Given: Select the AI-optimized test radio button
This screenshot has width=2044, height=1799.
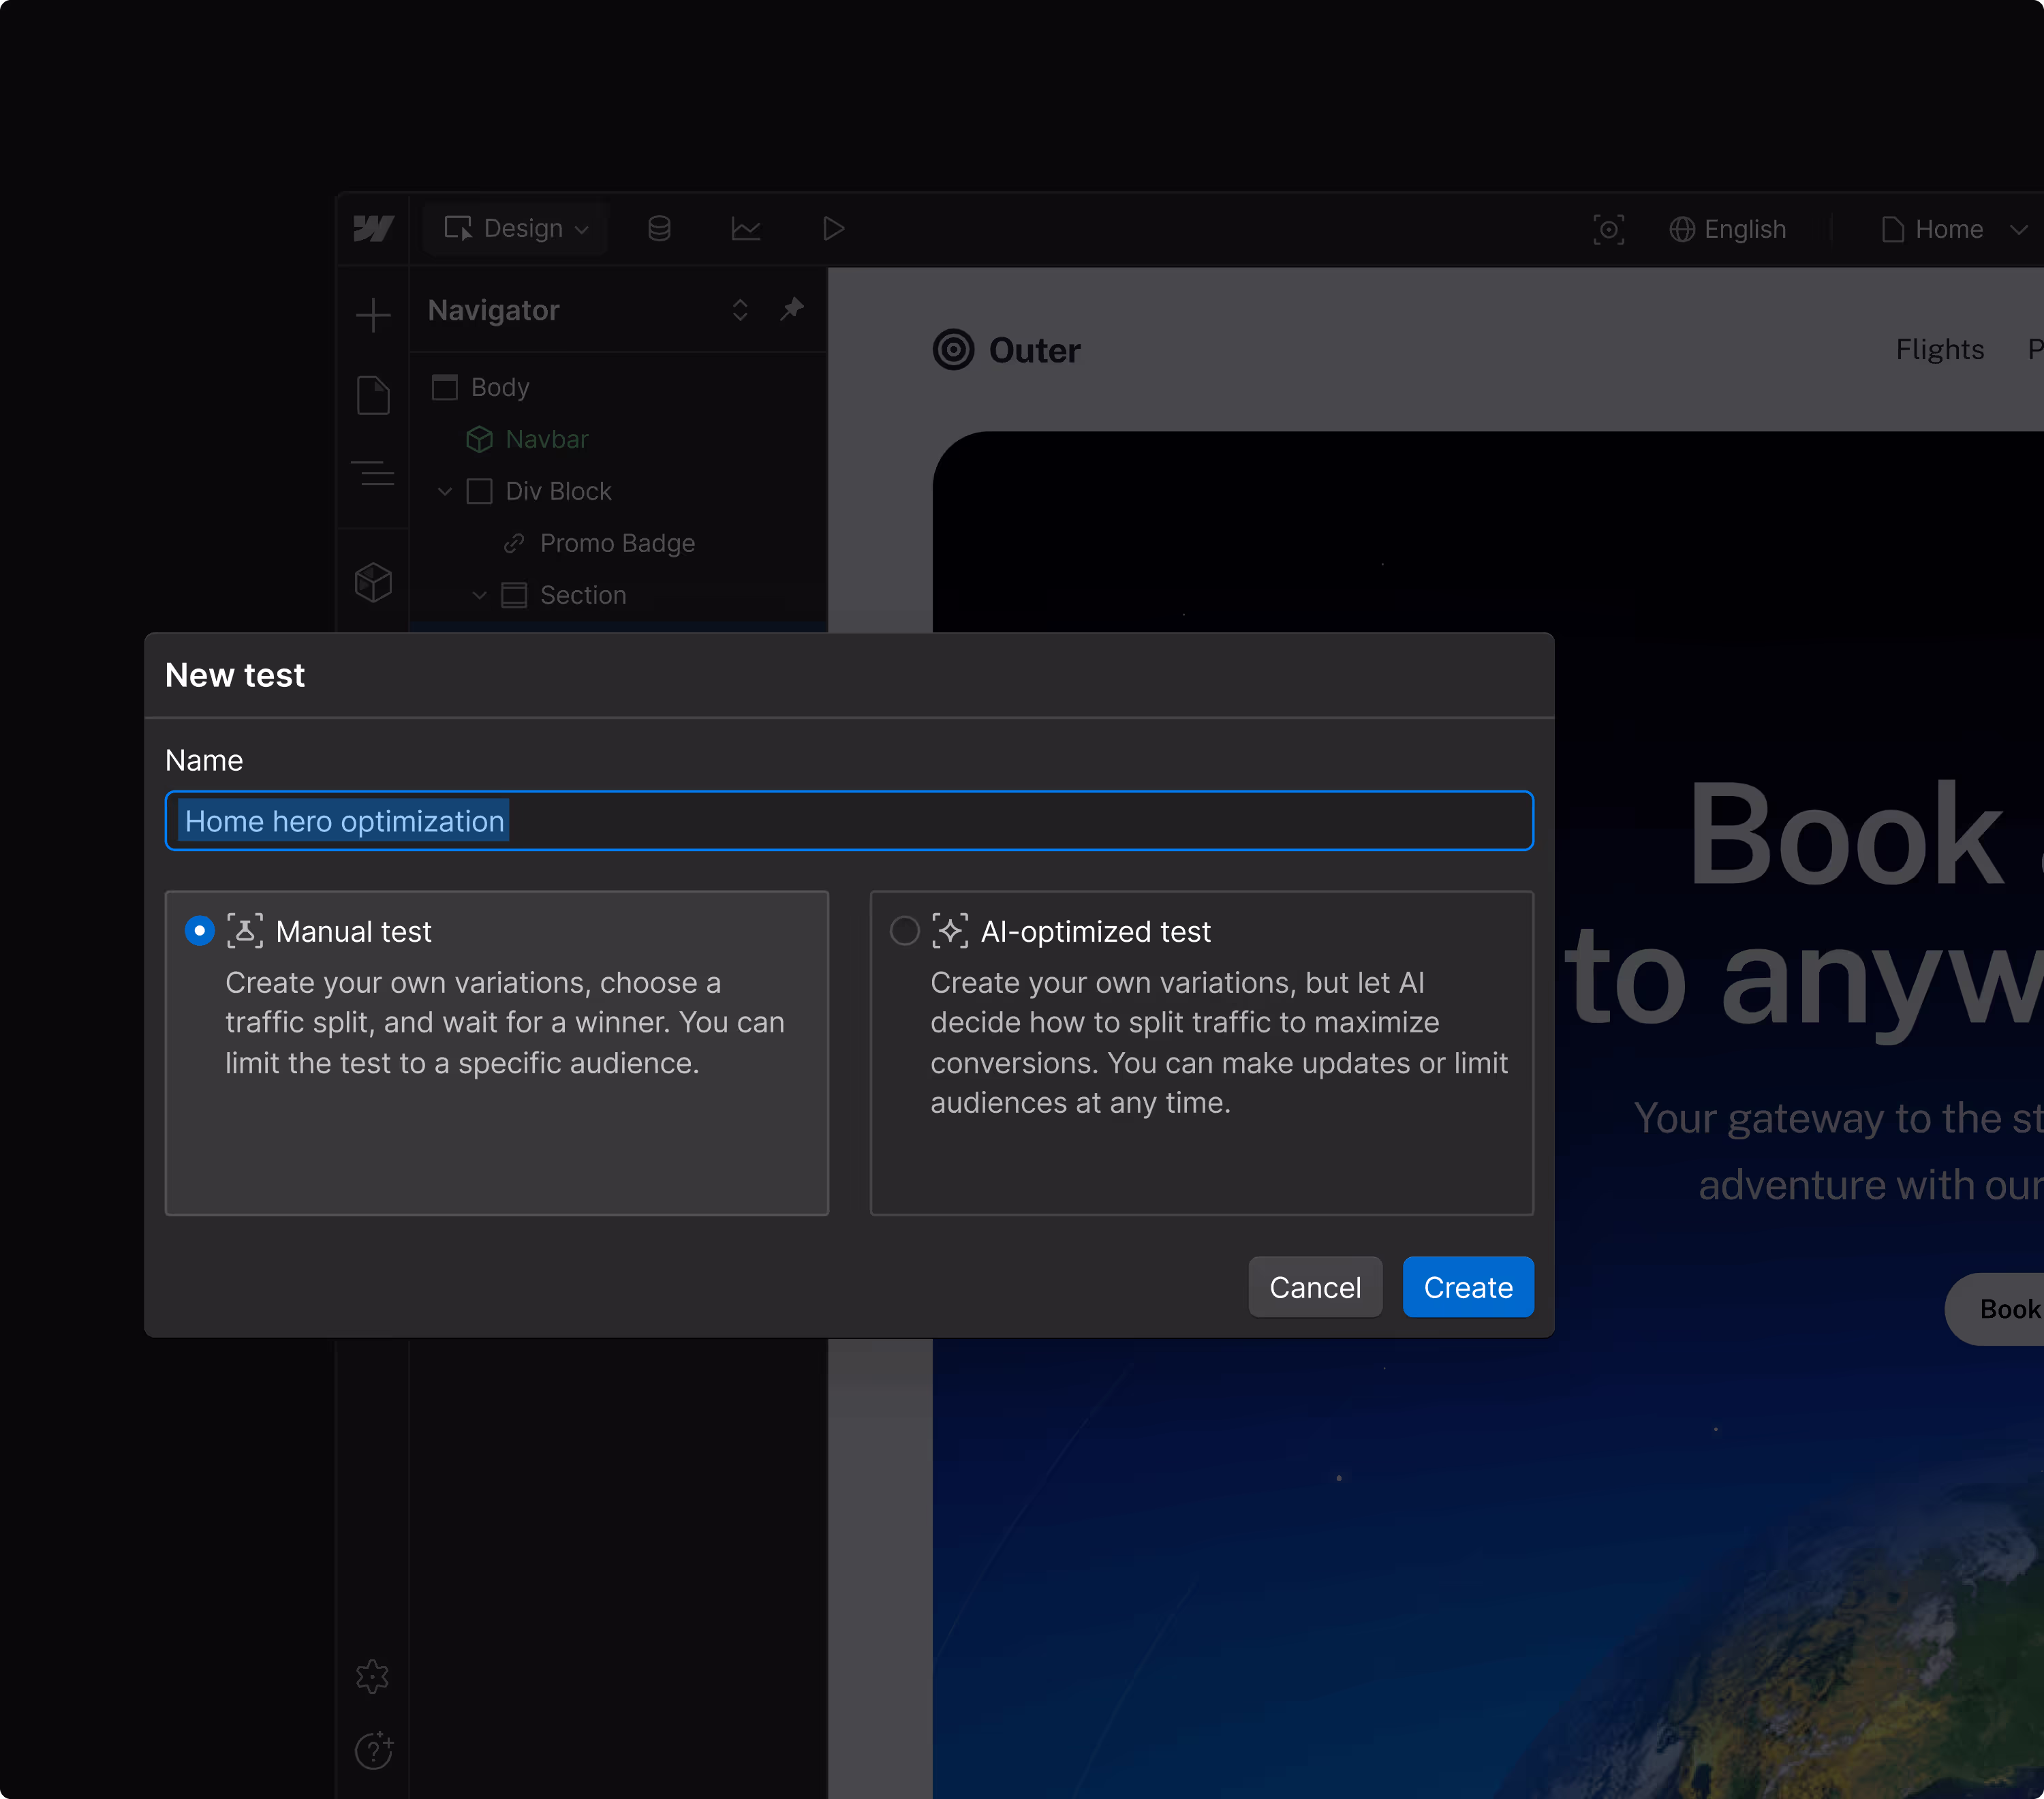Looking at the screenshot, I should (x=904, y=931).
